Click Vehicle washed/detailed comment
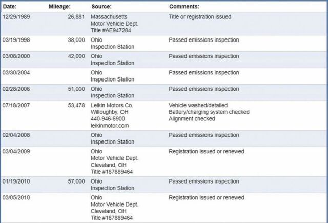The width and height of the screenshot is (328, 223). click(x=198, y=105)
